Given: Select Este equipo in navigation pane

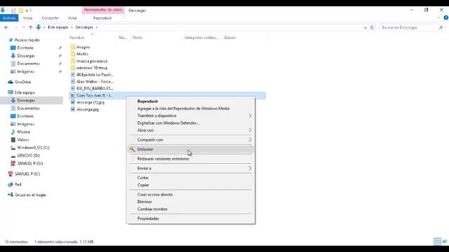Looking at the screenshot, I should [x=25, y=92].
